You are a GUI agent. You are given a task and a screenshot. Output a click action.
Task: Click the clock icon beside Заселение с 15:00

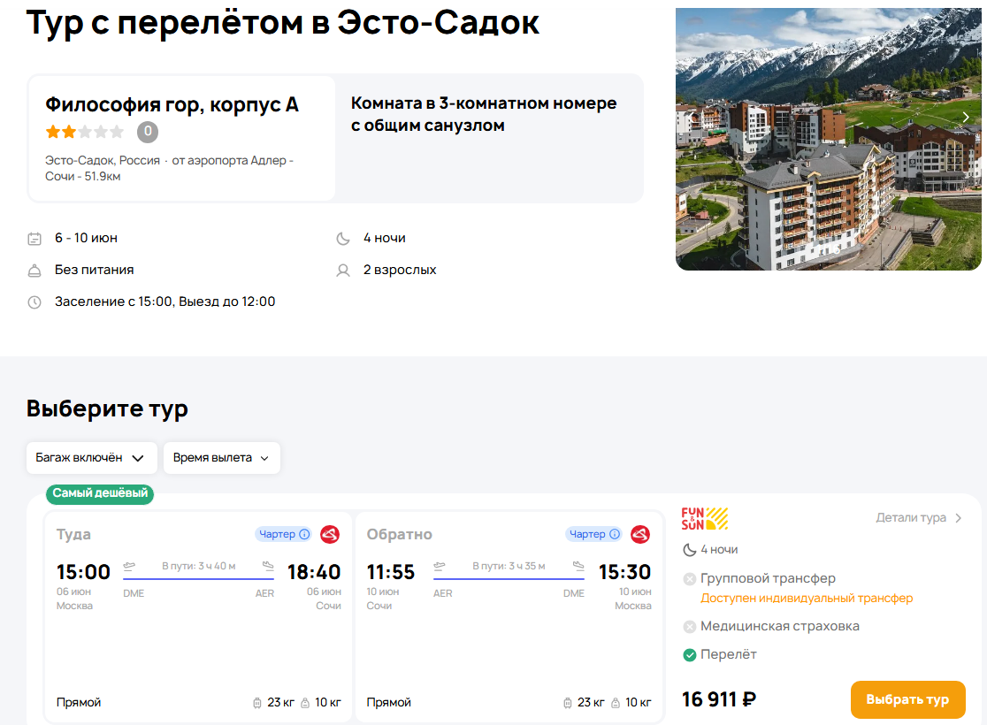click(x=34, y=302)
